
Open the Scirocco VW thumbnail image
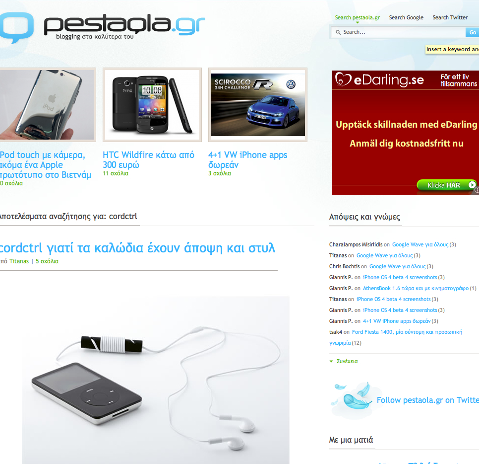pyautogui.click(x=258, y=105)
